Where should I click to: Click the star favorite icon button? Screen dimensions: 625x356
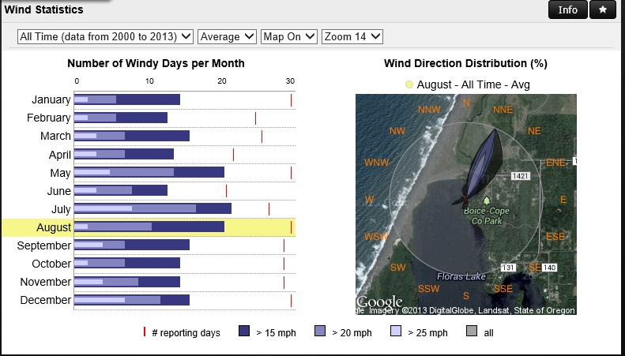pos(603,9)
